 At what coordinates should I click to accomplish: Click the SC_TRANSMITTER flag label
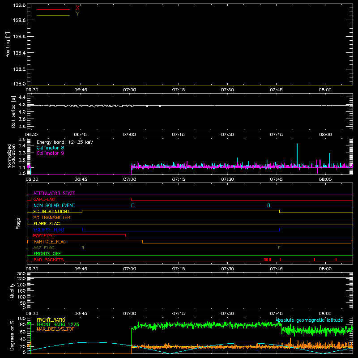[x=51, y=217]
